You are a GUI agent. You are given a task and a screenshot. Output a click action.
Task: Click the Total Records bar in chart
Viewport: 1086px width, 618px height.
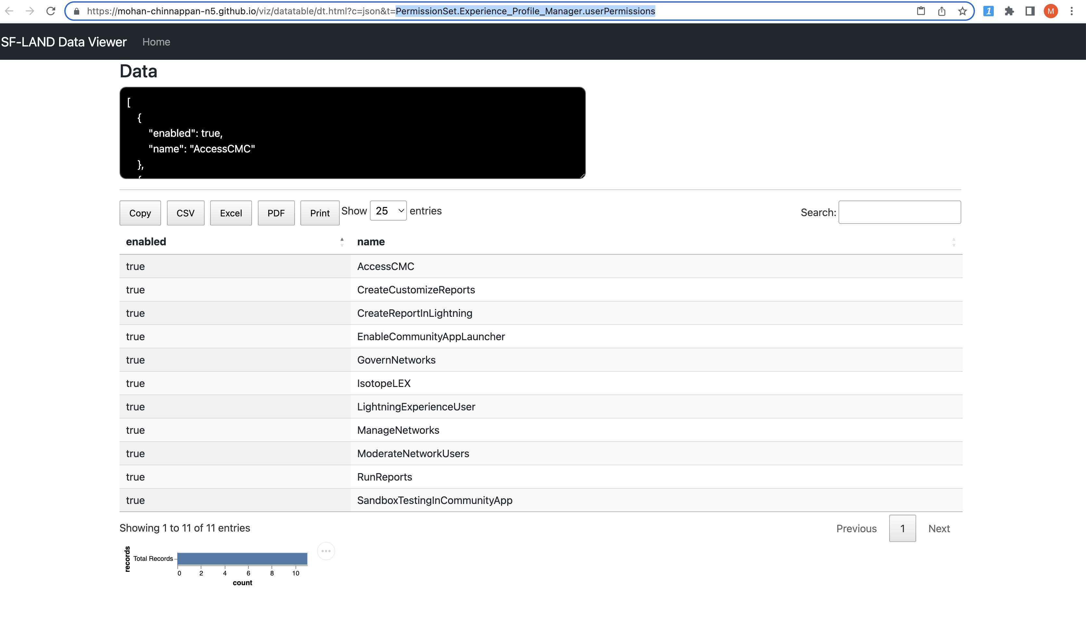click(242, 559)
